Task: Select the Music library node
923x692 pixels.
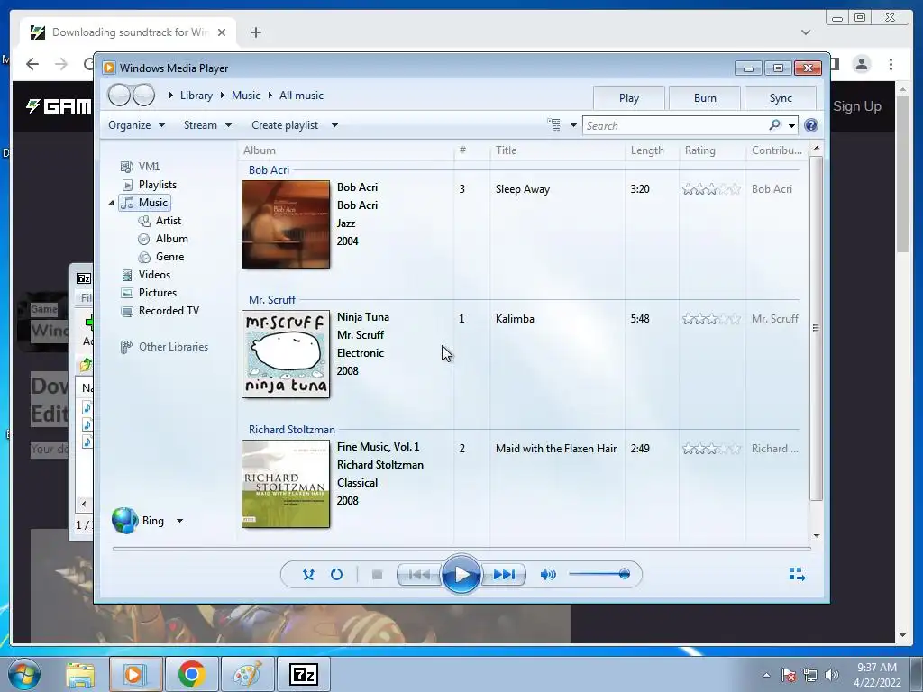Action: (x=145, y=203)
